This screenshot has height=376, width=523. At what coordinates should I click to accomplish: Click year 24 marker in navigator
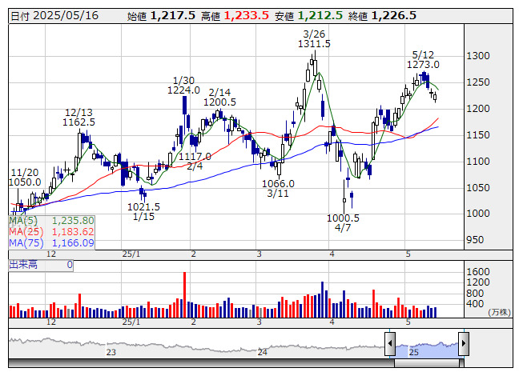[262, 352]
